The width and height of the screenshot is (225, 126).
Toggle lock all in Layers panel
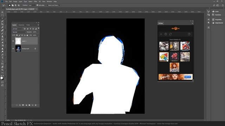[x=27, y=35]
